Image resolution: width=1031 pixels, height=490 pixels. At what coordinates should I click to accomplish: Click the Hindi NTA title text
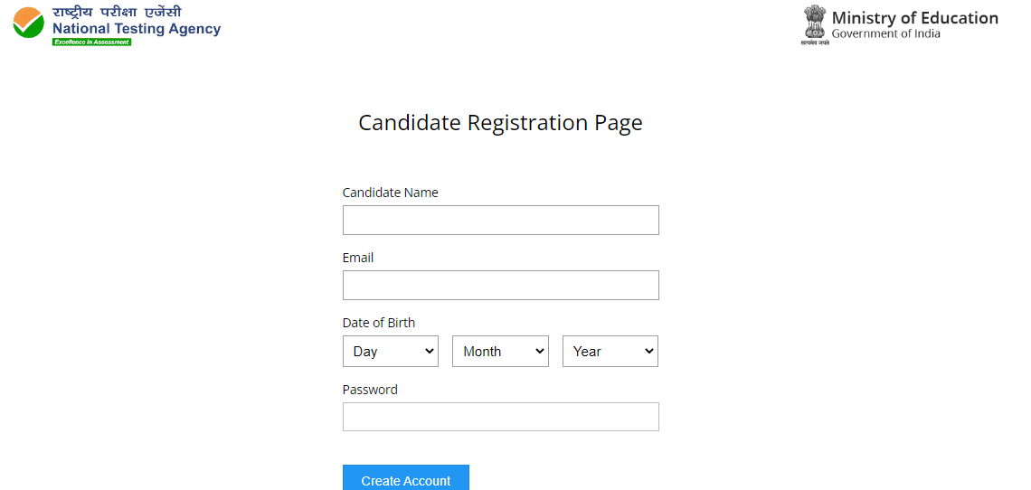(x=117, y=13)
